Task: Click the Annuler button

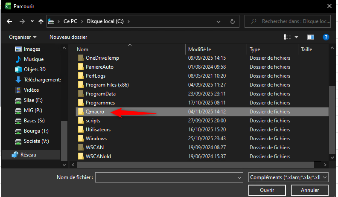Action: 310,190
